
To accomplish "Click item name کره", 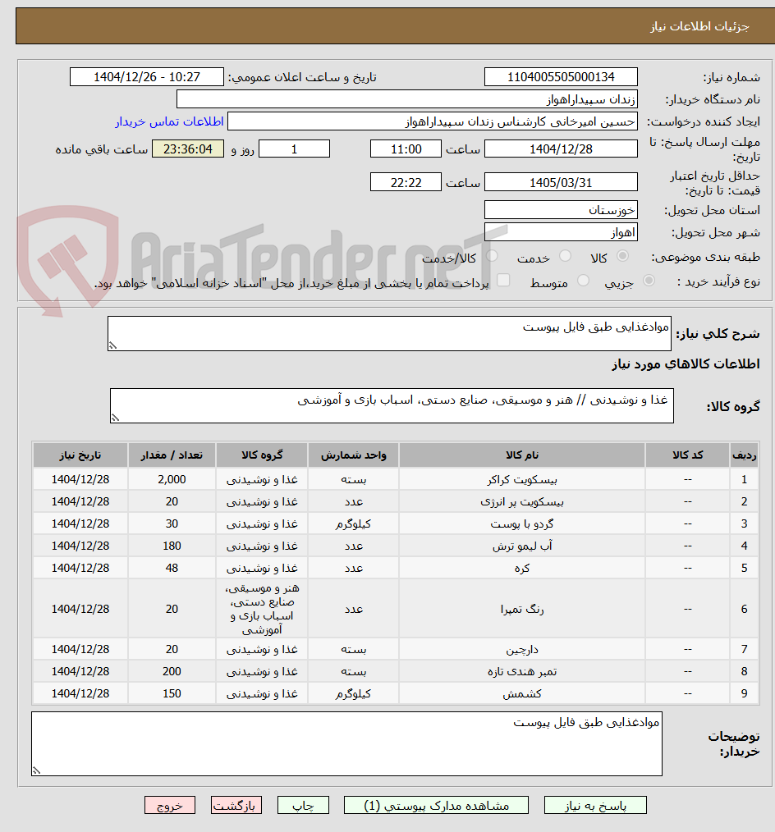I will (522, 569).
